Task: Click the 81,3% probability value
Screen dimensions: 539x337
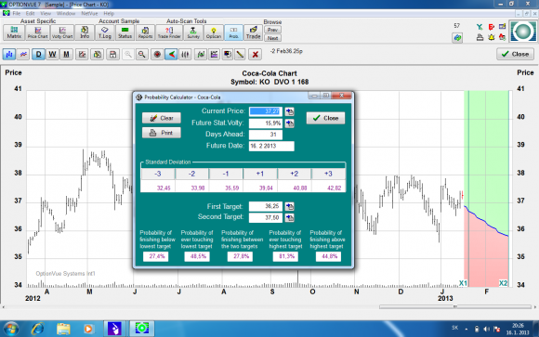Action: [x=285, y=256]
